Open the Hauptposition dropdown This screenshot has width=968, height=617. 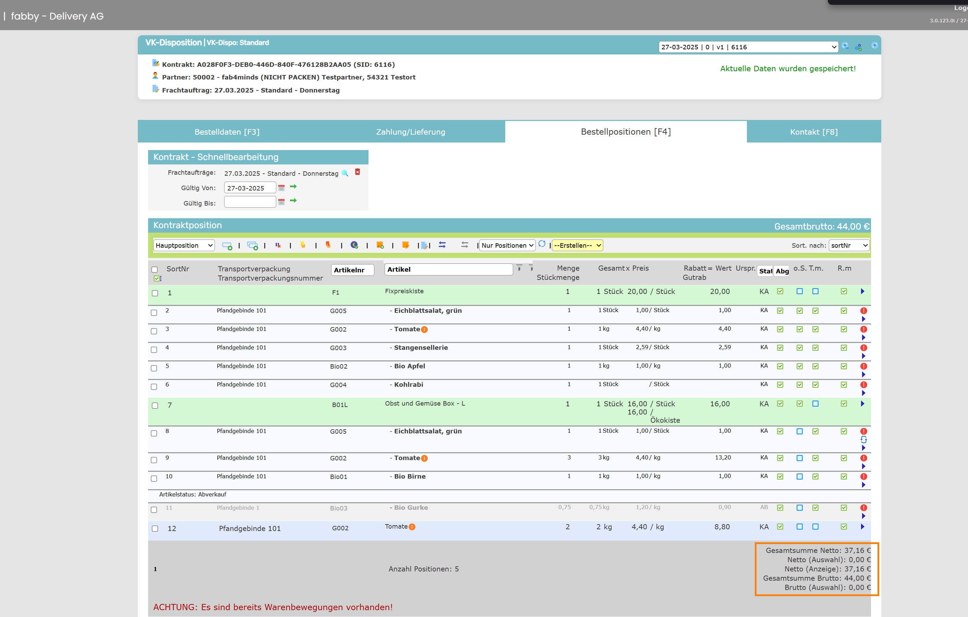coord(184,245)
